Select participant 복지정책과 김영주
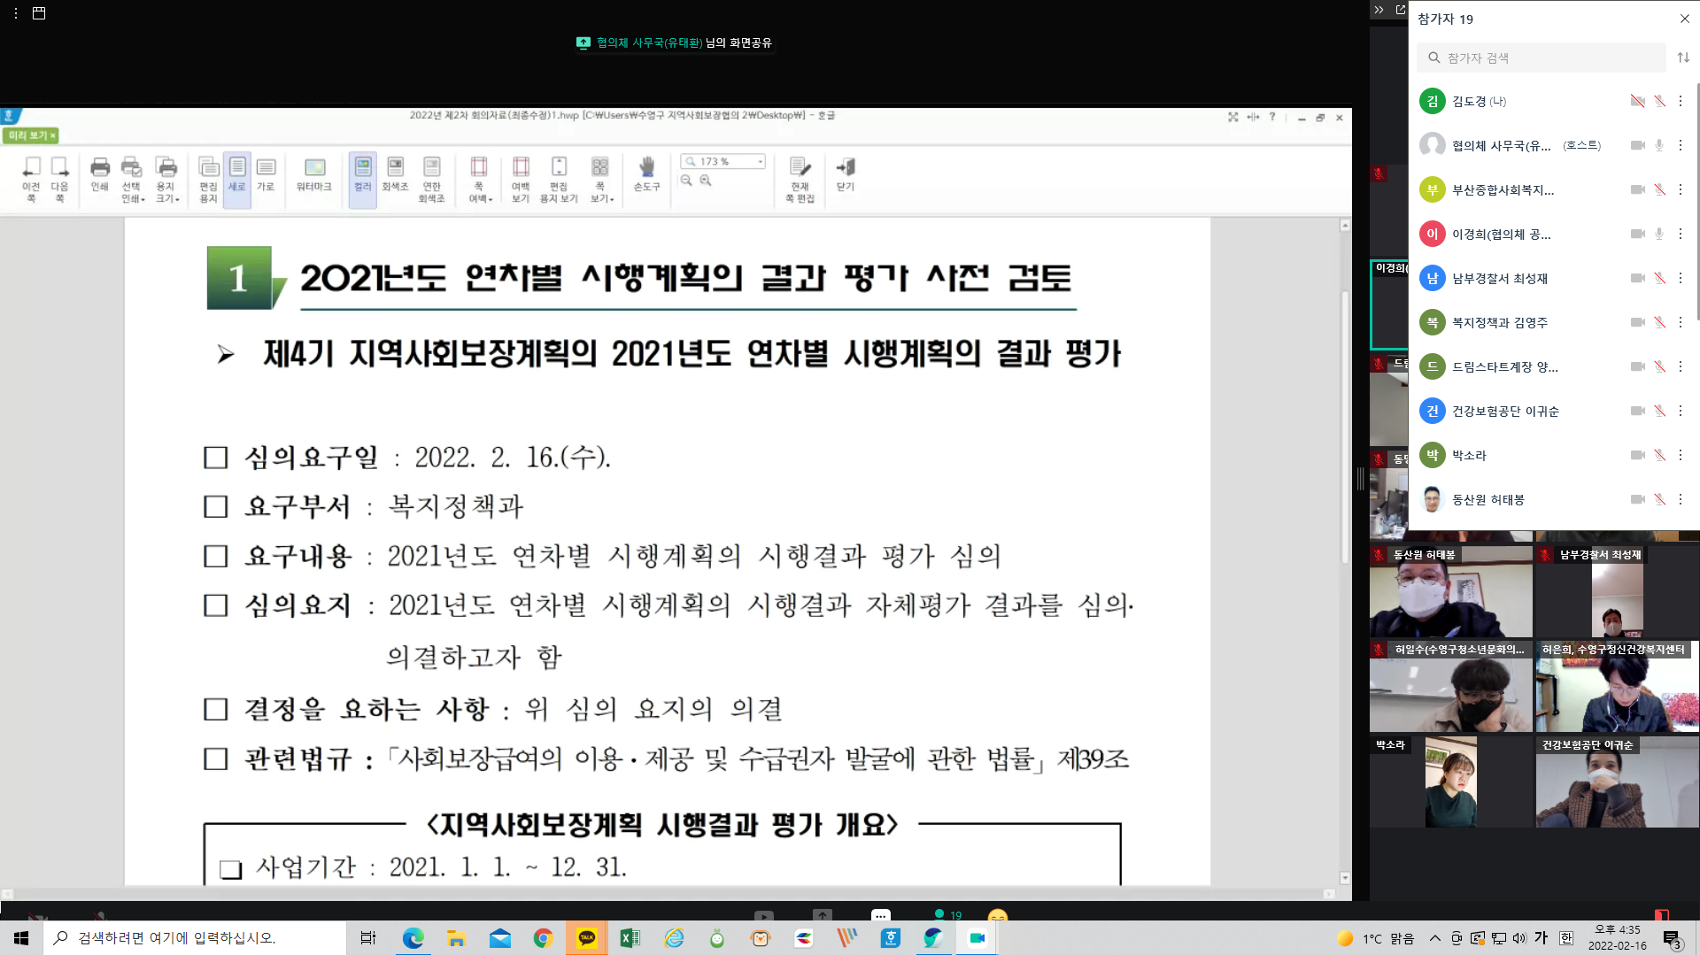Image resolution: width=1700 pixels, height=955 pixels. click(1554, 322)
